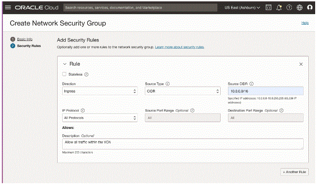The image size is (317, 185).
Task: Open the Direction dropdown
Action: [x=100, y=91]
